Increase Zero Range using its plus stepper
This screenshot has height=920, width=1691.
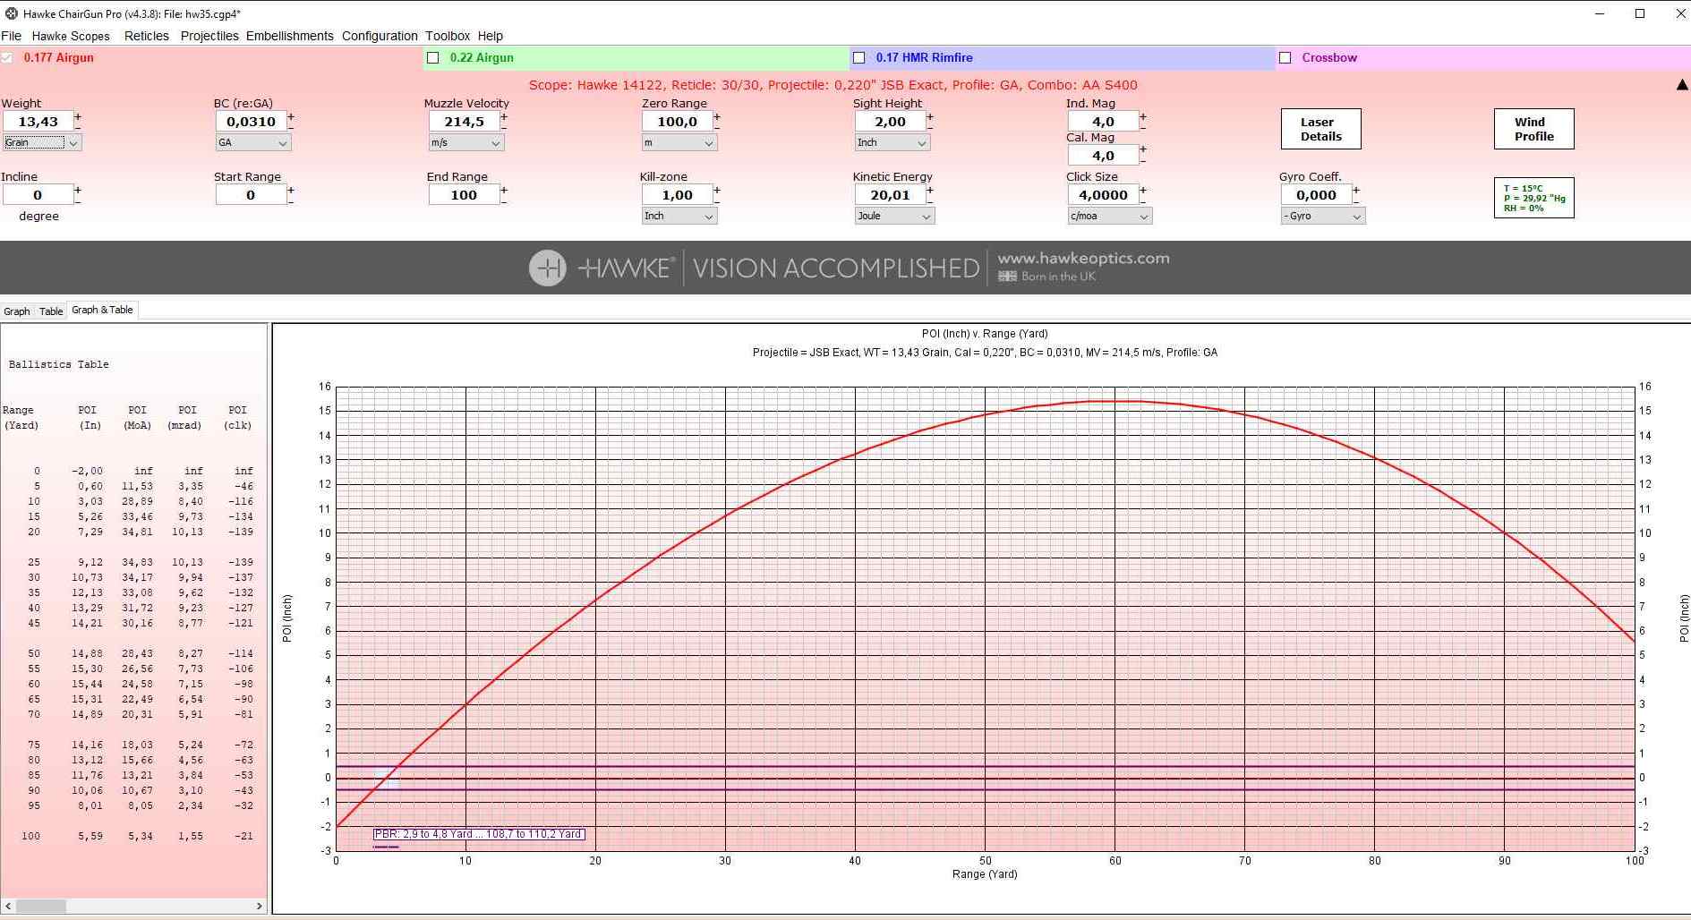click(x=717, y=116)
